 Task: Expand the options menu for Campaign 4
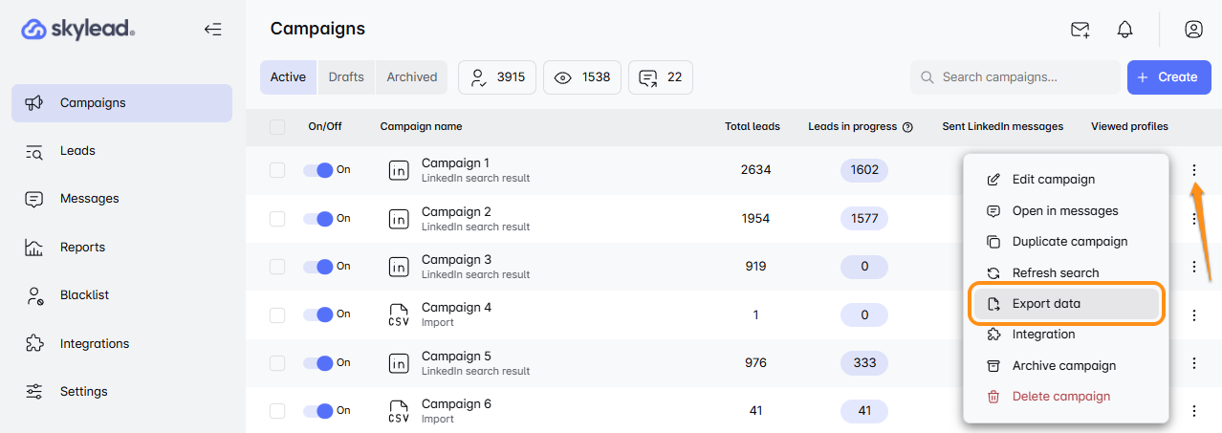(1193, 314)
